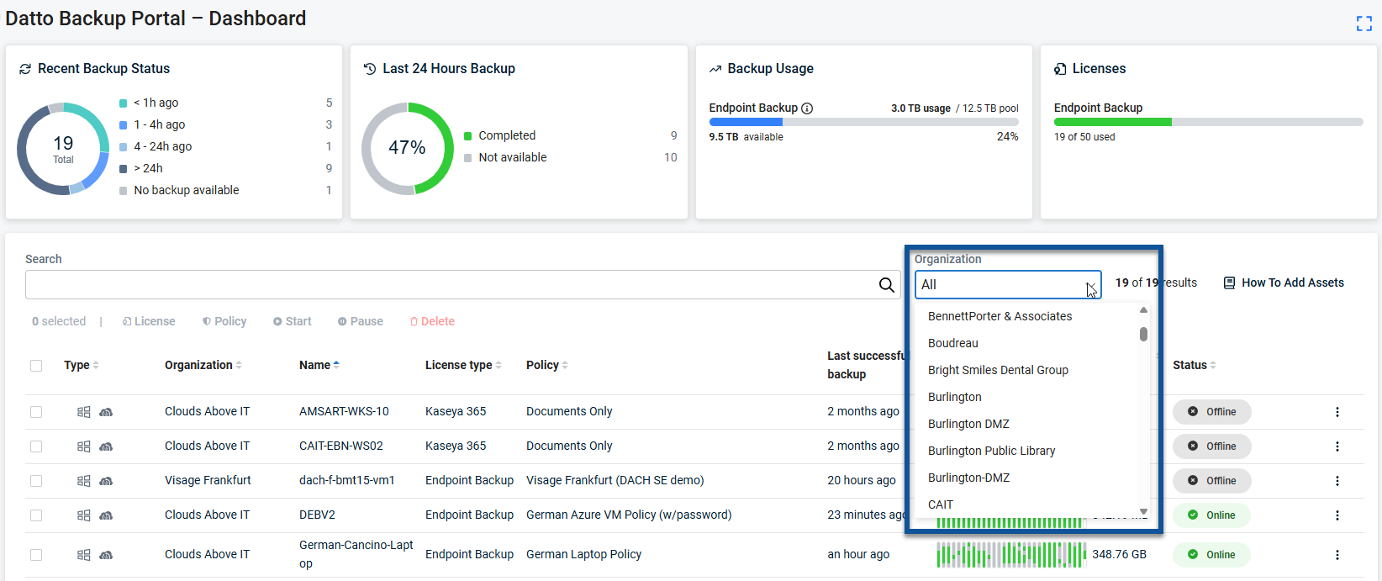The height and width of the screenshot is (581, 1382).
Task: Click the Recent Backup Status refresh icon
Action: [25, 69]
